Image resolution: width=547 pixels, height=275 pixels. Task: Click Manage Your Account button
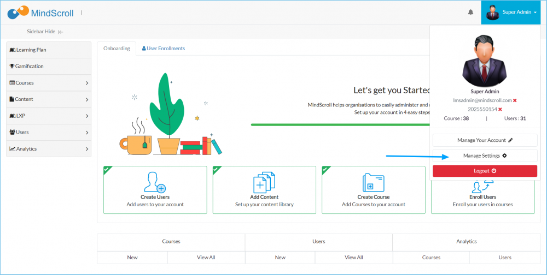tap(485, 140)
